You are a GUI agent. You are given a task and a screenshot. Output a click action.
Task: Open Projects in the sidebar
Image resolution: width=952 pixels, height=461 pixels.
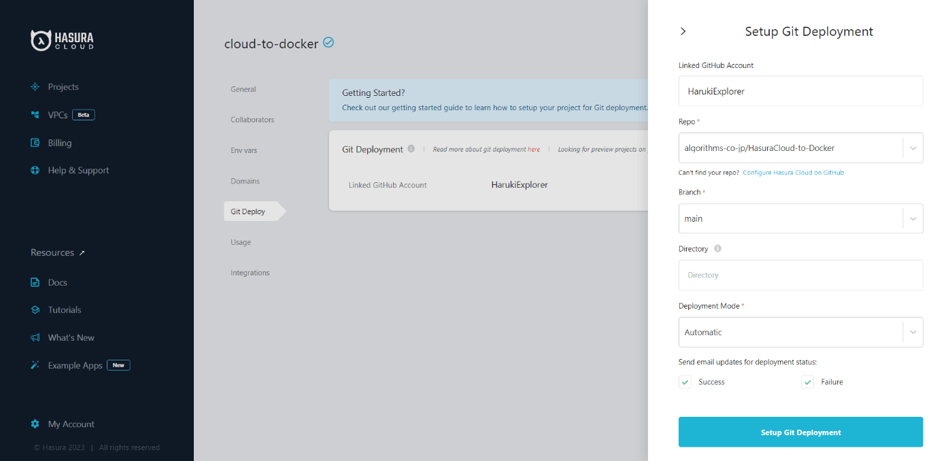pyautogui.click(x=63, y=87)
